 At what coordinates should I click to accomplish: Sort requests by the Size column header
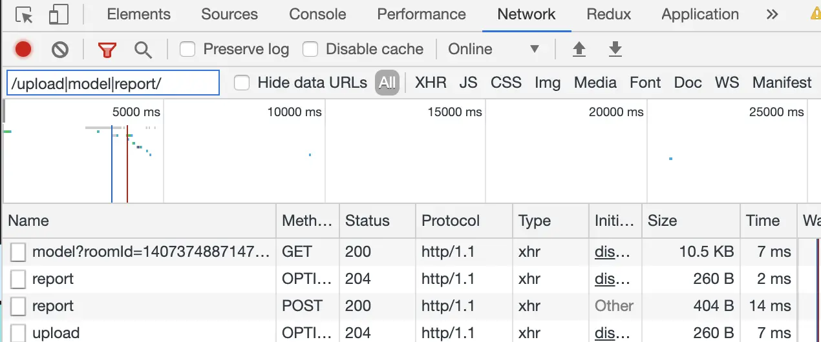[x=663, y=221]
